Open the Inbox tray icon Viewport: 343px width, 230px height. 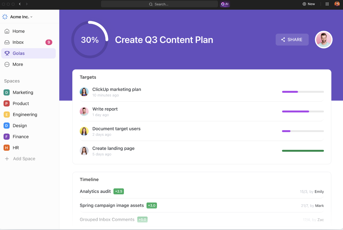coord(7,42)
